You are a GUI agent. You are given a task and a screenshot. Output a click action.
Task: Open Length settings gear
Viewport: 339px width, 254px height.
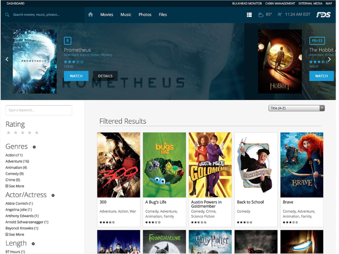pyautogui.click(x=33, y=244)
